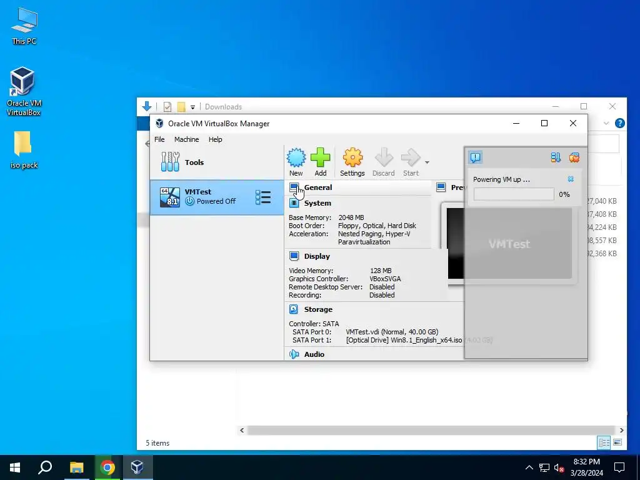Click the scrollbar left arrow in Downloads
Image resolution: width=640 pixels, height=480 pixels.
point(242,430)
